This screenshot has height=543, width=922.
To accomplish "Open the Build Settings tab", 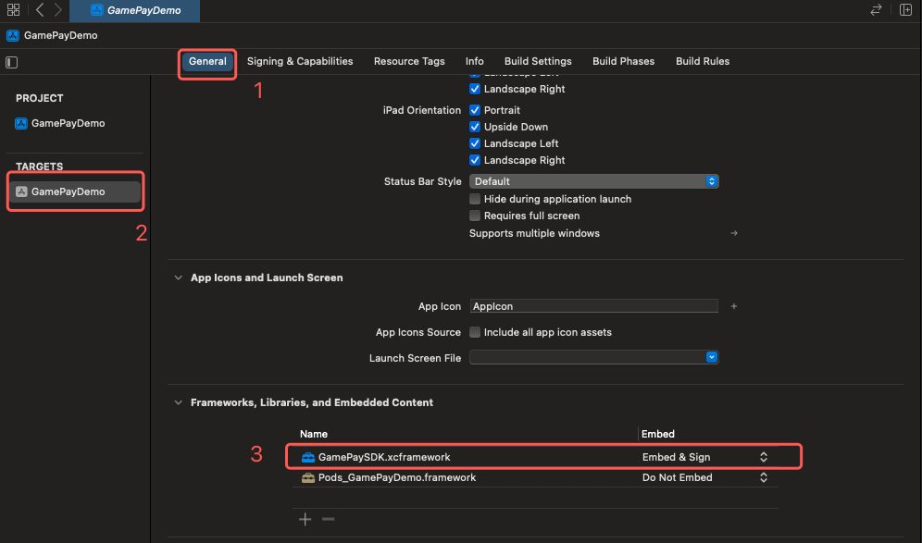I will 538,61.
